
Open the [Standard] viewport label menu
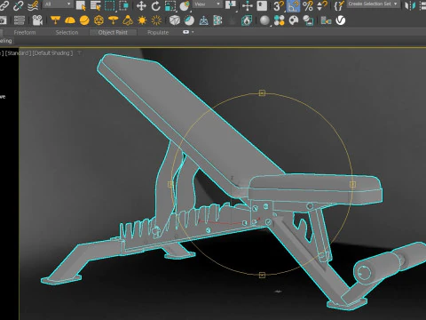pos(18,53)
